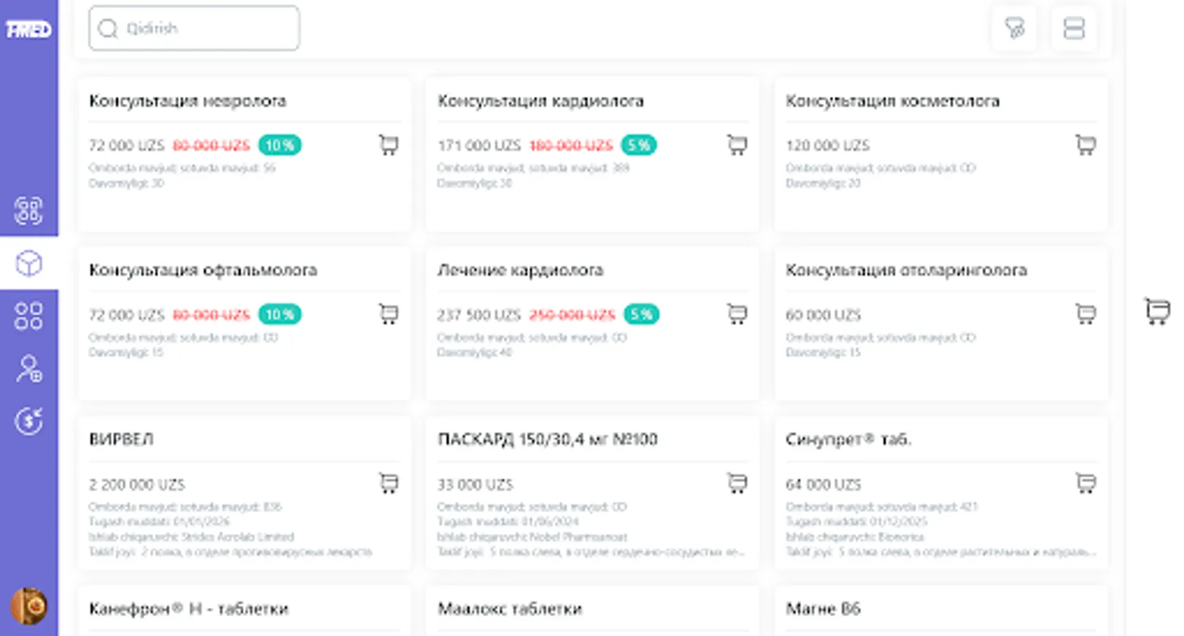Screen dimensions: 1184x636
Task: Add Лечение кардиолога to cart
Action: click(737, 314)
